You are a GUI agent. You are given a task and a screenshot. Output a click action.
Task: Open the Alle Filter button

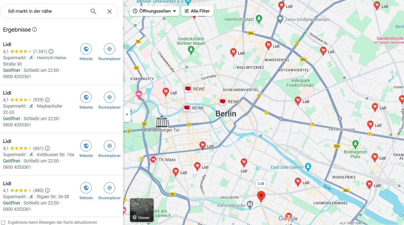197,11
